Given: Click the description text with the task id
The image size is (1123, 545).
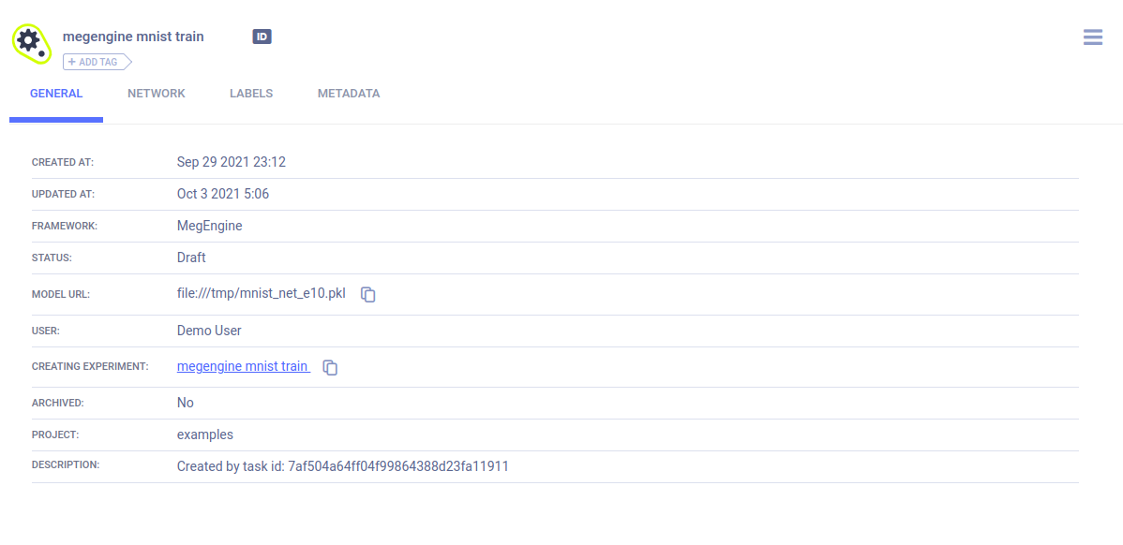Looking at the screenshot, I should (342, 465).
